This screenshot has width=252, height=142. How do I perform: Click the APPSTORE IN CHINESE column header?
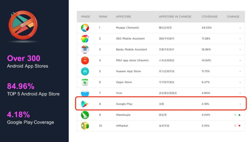[175, 17]
